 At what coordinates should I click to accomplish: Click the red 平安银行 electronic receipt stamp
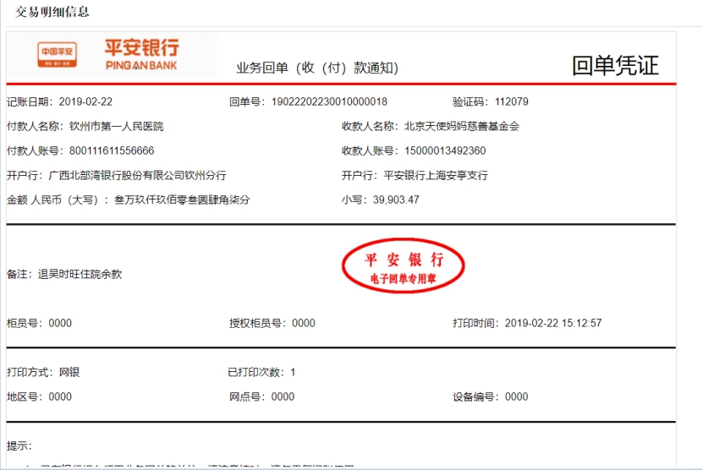[403, 266]
